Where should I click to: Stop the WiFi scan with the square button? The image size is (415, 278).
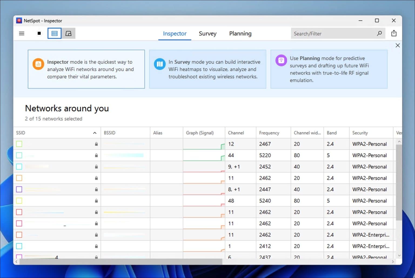tap(39, 33)
